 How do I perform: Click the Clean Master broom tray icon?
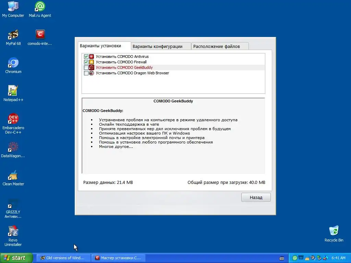307,258
